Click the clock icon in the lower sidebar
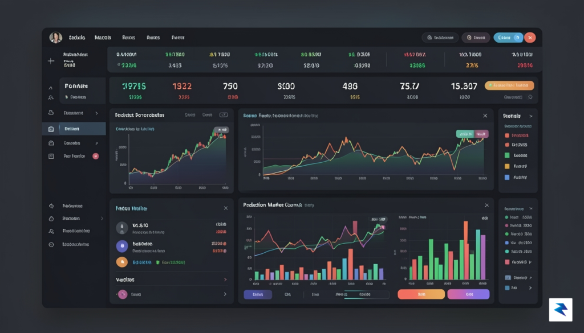 click(x=51, y=245)
